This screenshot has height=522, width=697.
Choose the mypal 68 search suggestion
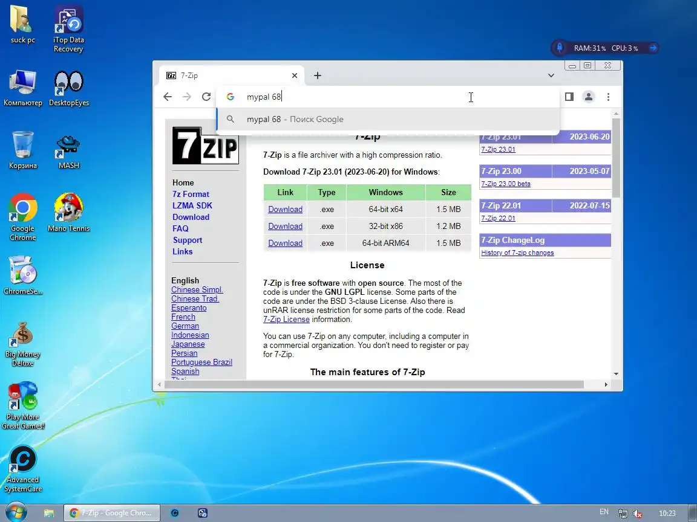click(388, 119)
